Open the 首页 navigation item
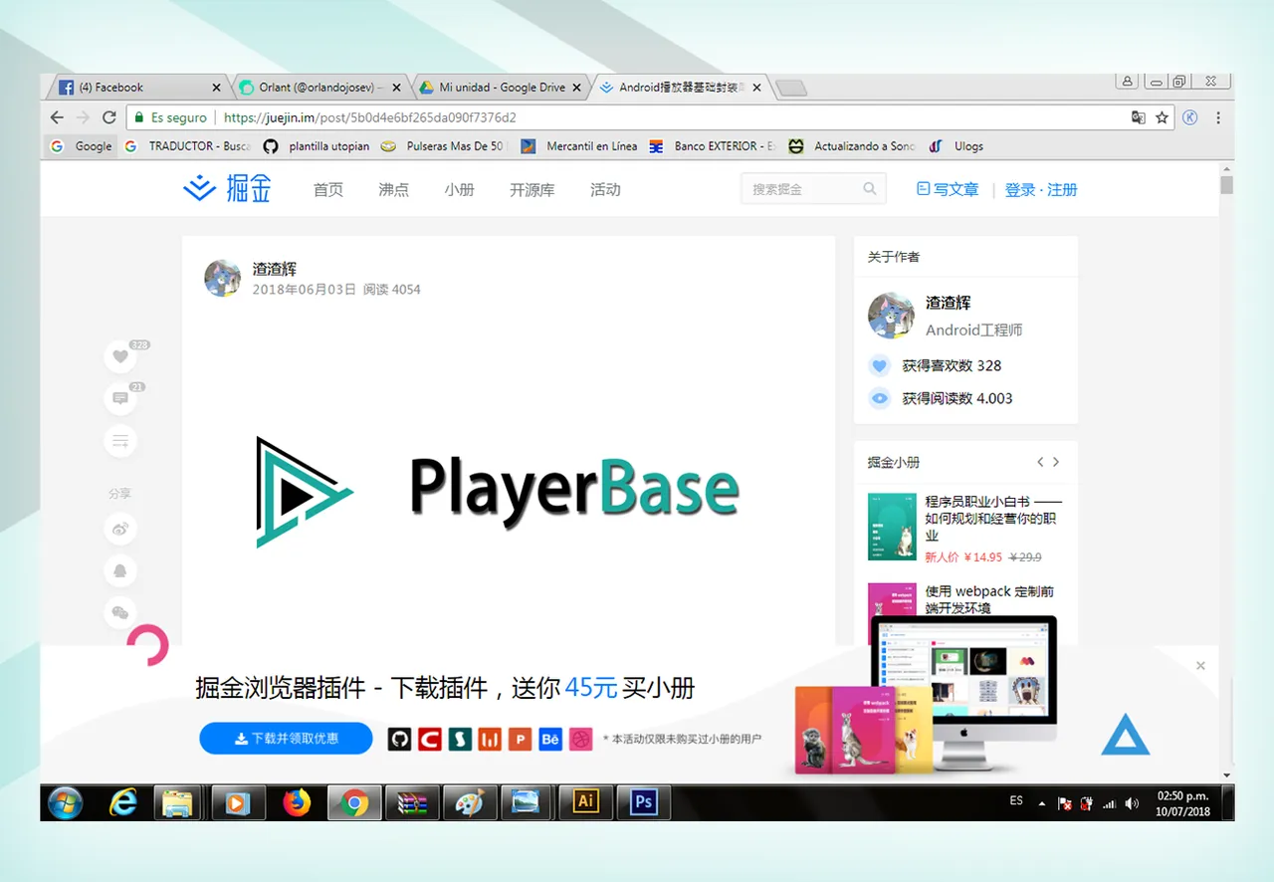This screenshot has height=882, width=1274. coord(328,189)
